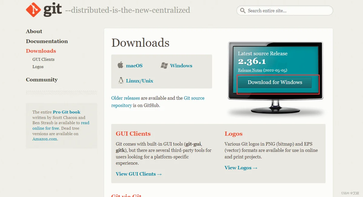This screenshot has height=197, width=363.
Task: Open the Documentation section
Action: click(x=47, y=41)
